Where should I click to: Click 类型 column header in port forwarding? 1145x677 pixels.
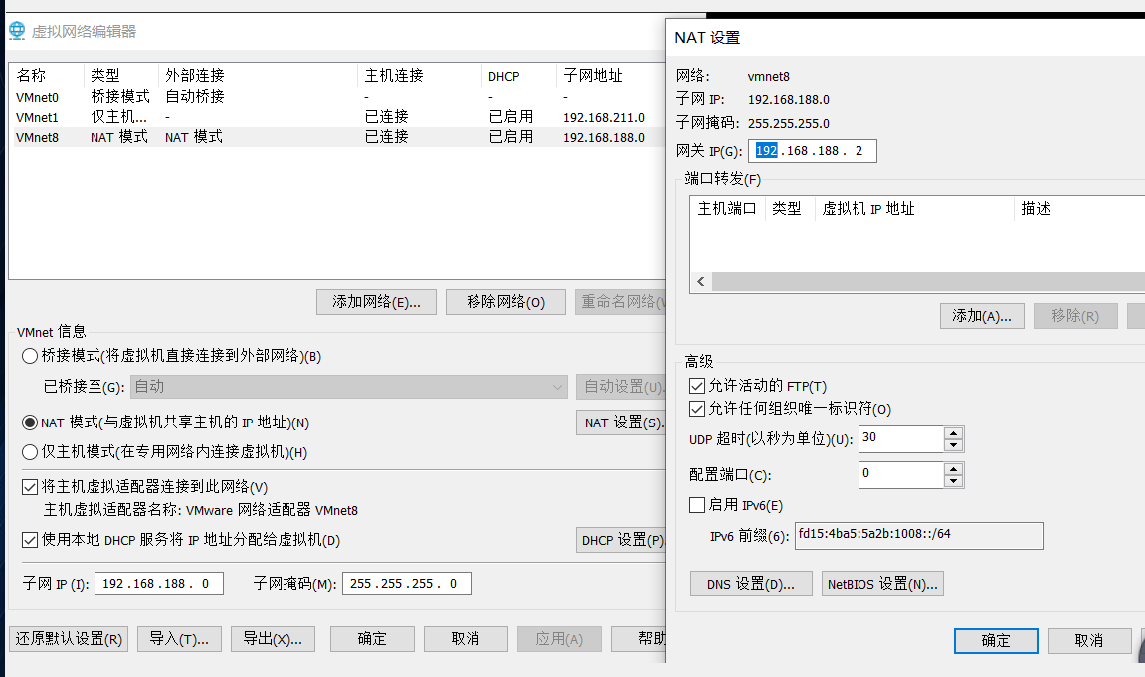click(790, 209)
